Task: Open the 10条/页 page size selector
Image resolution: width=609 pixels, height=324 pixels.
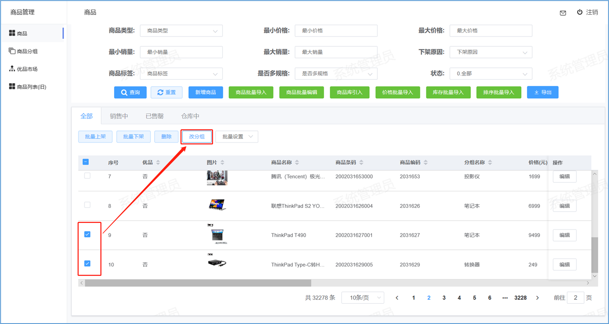Action: (362, 298)
